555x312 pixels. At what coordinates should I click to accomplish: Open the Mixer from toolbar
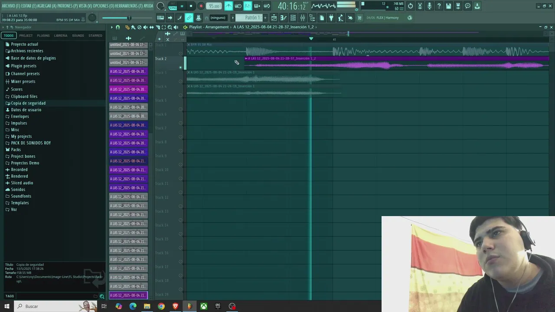click(x=302, y=18)
